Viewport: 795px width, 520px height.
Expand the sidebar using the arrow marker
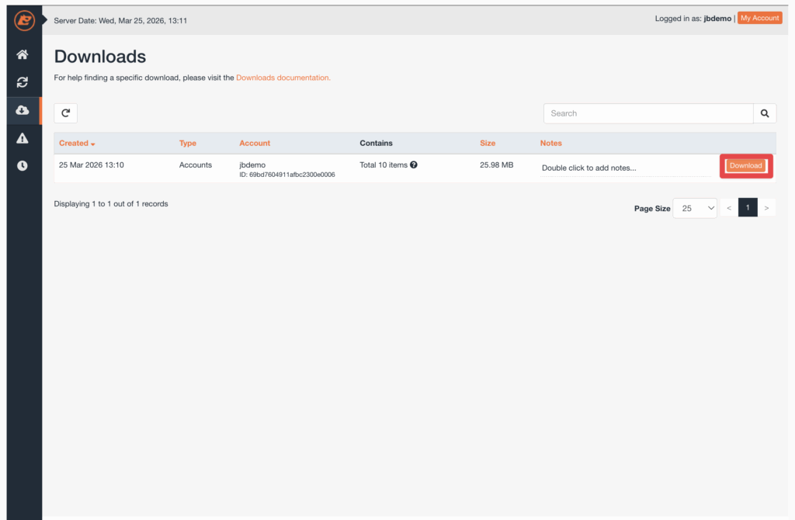click(x=45, y=19)
